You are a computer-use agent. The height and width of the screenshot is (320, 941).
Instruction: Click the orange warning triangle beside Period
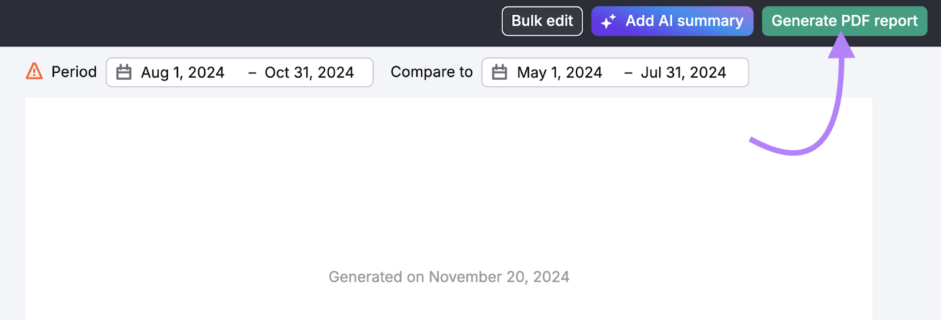[x=35, y=72]
